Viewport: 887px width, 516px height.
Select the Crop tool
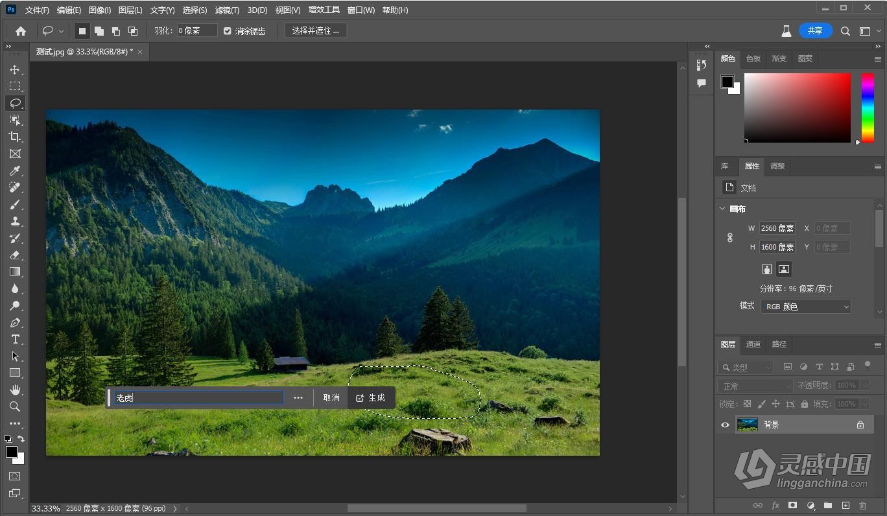[15, 137]
